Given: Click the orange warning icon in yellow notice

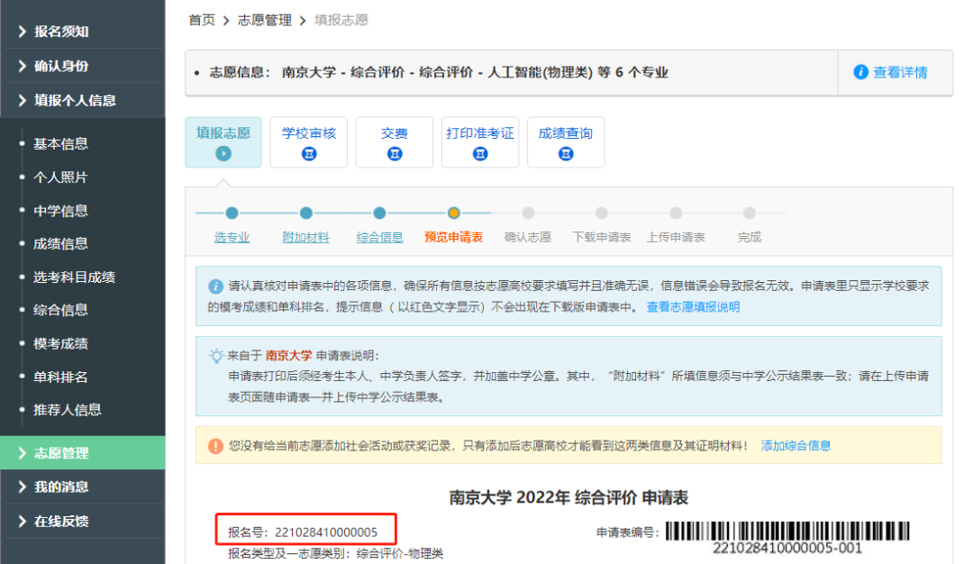Looking at the screenshot, I should [x=215, y=446].
